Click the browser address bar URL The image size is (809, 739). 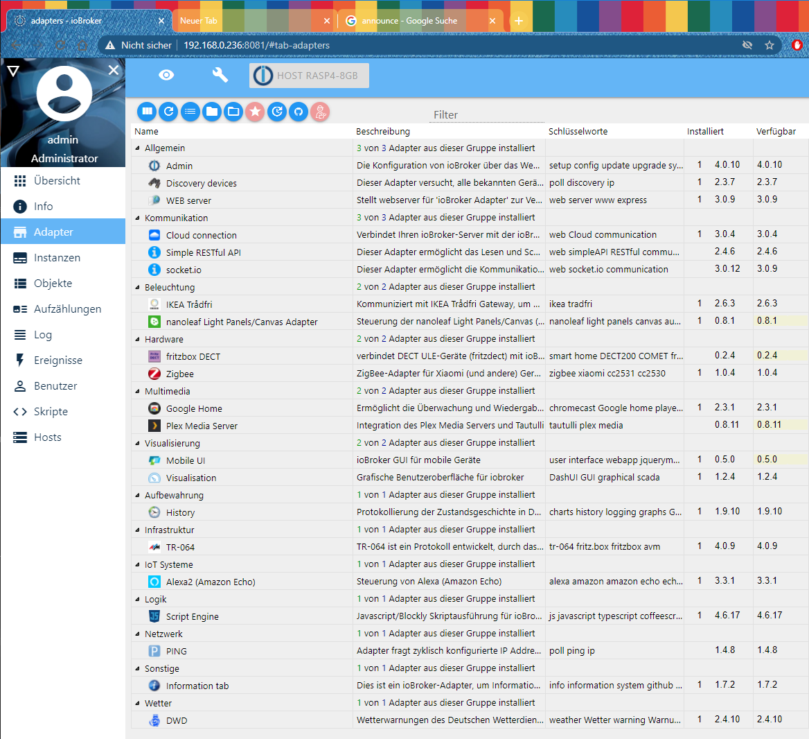tap(256, 46)
